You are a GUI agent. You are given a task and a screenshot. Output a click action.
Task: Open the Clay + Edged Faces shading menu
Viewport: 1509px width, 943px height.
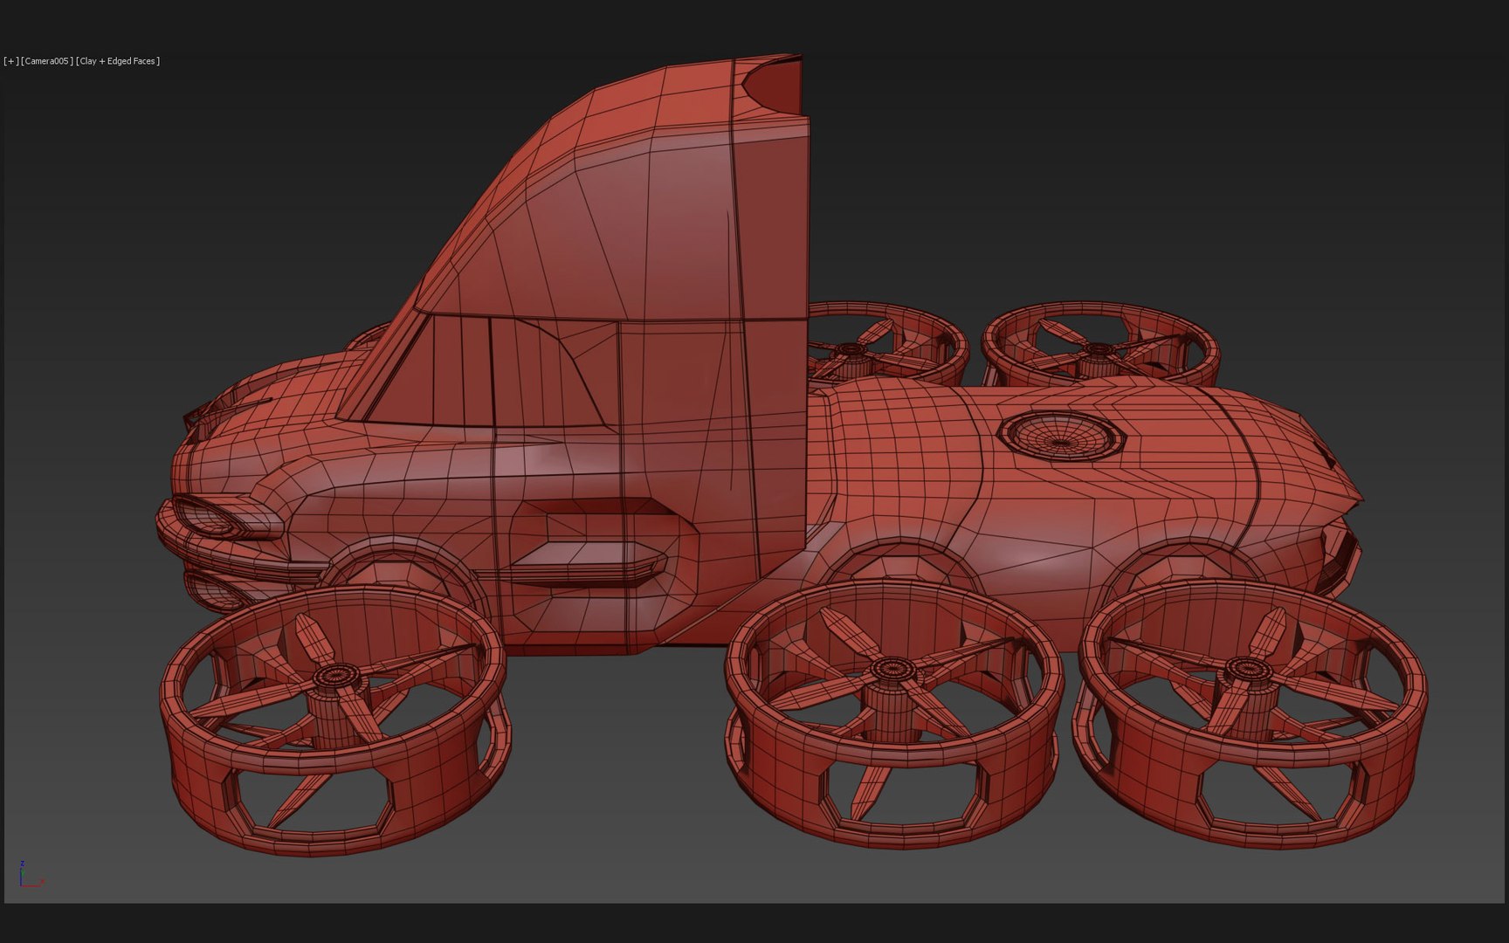[x=118, y=61]
